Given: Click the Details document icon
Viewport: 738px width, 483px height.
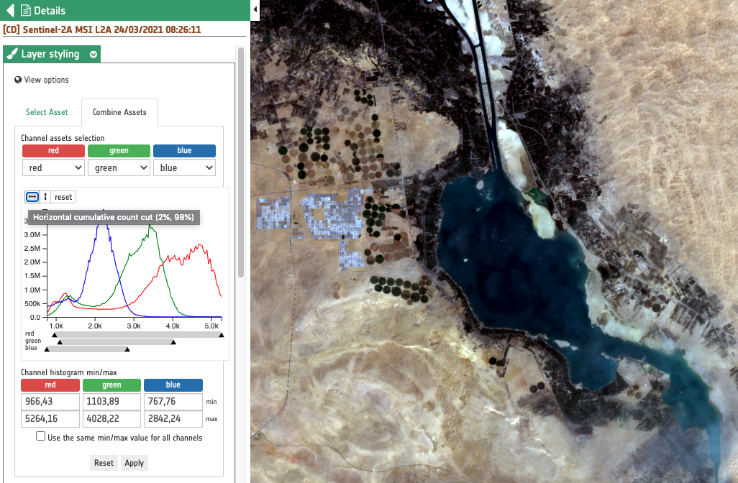Looking at the screenshot, I should tap(25, 11).
